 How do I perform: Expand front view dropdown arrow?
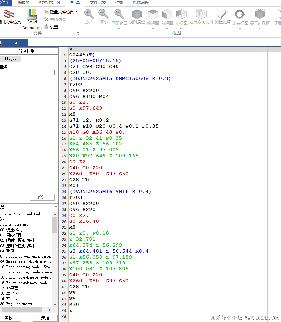coord(167,29)
